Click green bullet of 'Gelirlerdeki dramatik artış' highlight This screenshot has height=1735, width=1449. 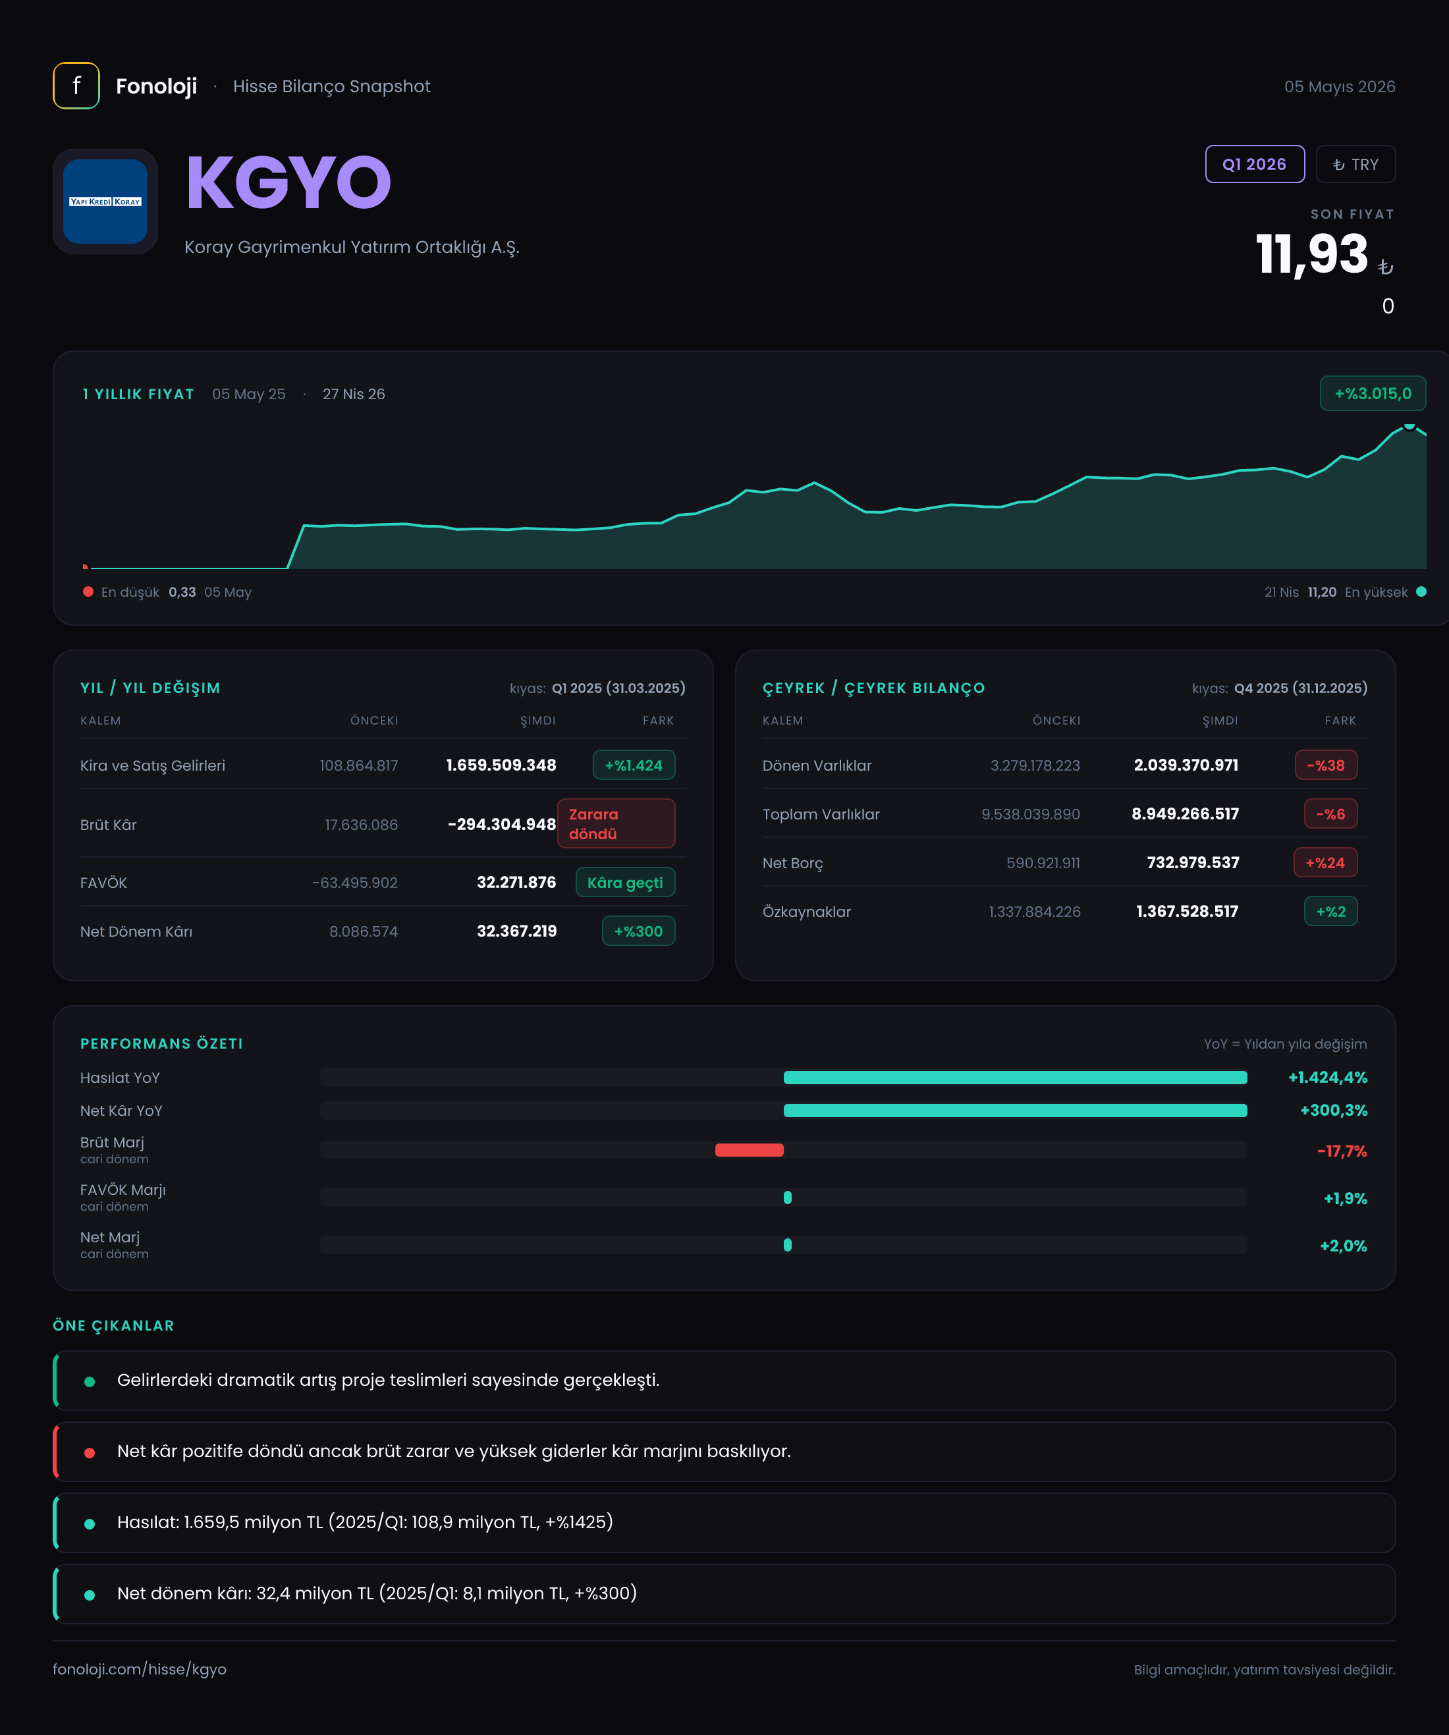(x=89, y=1381)
